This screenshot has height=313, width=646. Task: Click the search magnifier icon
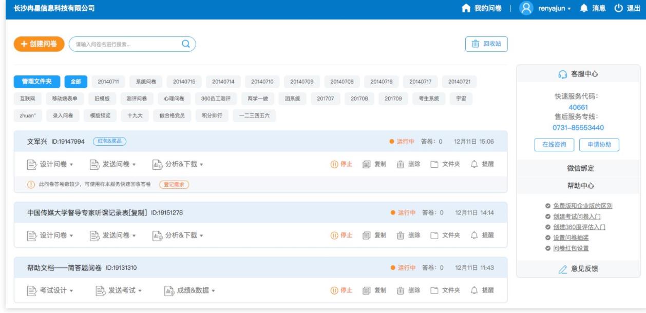[x=186, y=44]
